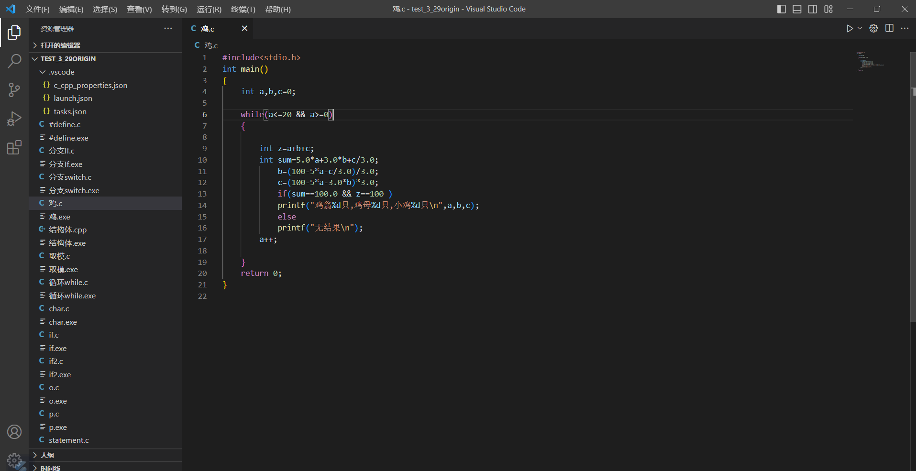Open if.c file
Viewport: 916px width, 471px height.
[x=105, y=335]
